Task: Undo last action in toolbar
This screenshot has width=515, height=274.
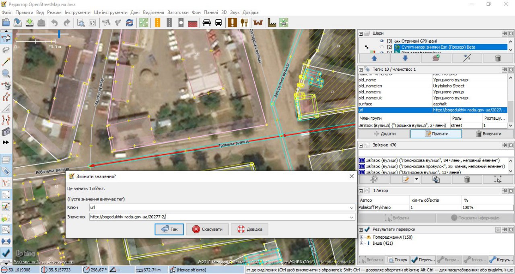Action: coord(55,22)
